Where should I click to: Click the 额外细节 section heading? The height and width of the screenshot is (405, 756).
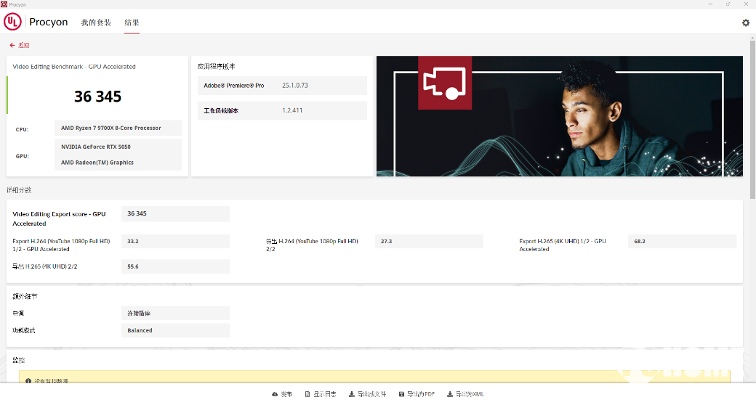[x=25, y=296]
